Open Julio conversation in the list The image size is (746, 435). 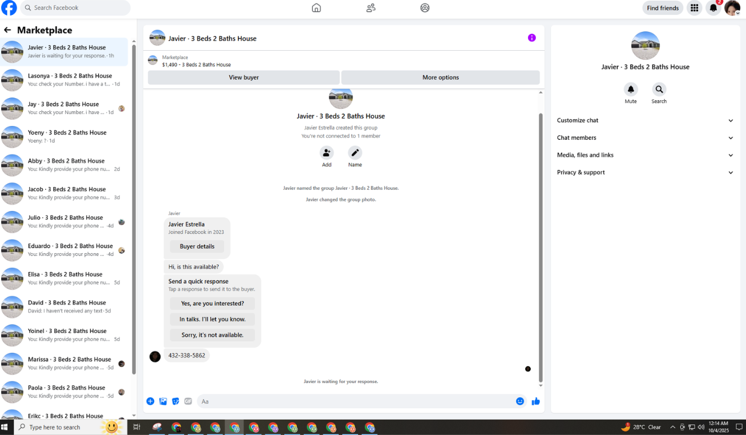[x=64, y=222]
